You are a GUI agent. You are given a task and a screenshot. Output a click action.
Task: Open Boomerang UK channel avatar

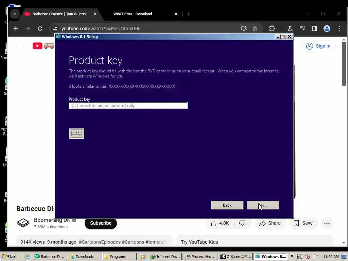pyautogui.click(x=23, y=223)
